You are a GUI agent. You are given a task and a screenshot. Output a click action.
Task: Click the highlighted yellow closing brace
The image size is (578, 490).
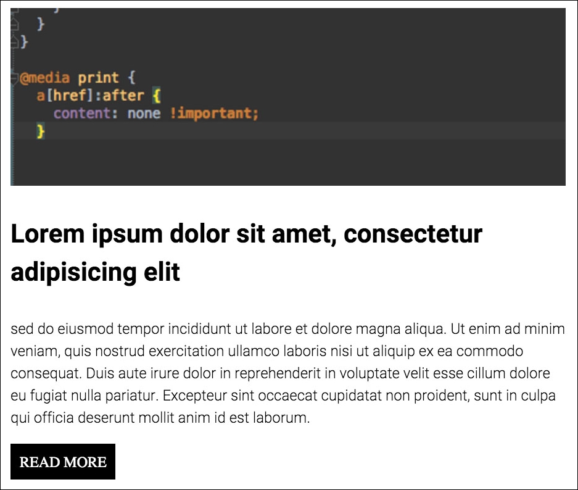[41, 131]
